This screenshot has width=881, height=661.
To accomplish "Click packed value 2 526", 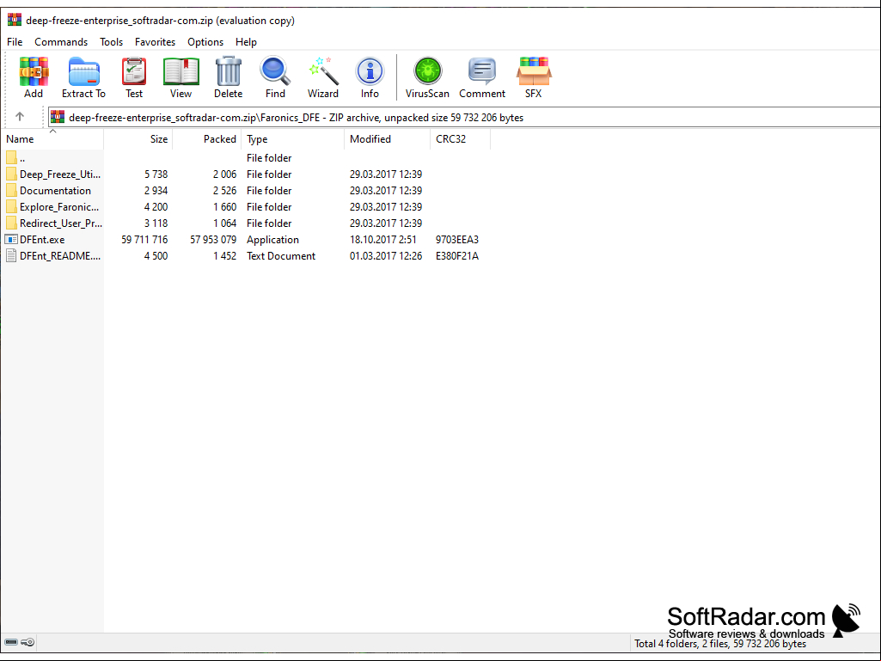I will click(224, 191).
